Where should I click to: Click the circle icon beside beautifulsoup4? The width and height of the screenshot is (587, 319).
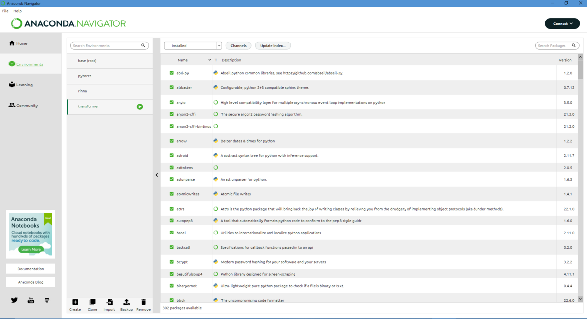tap(215, 274)
